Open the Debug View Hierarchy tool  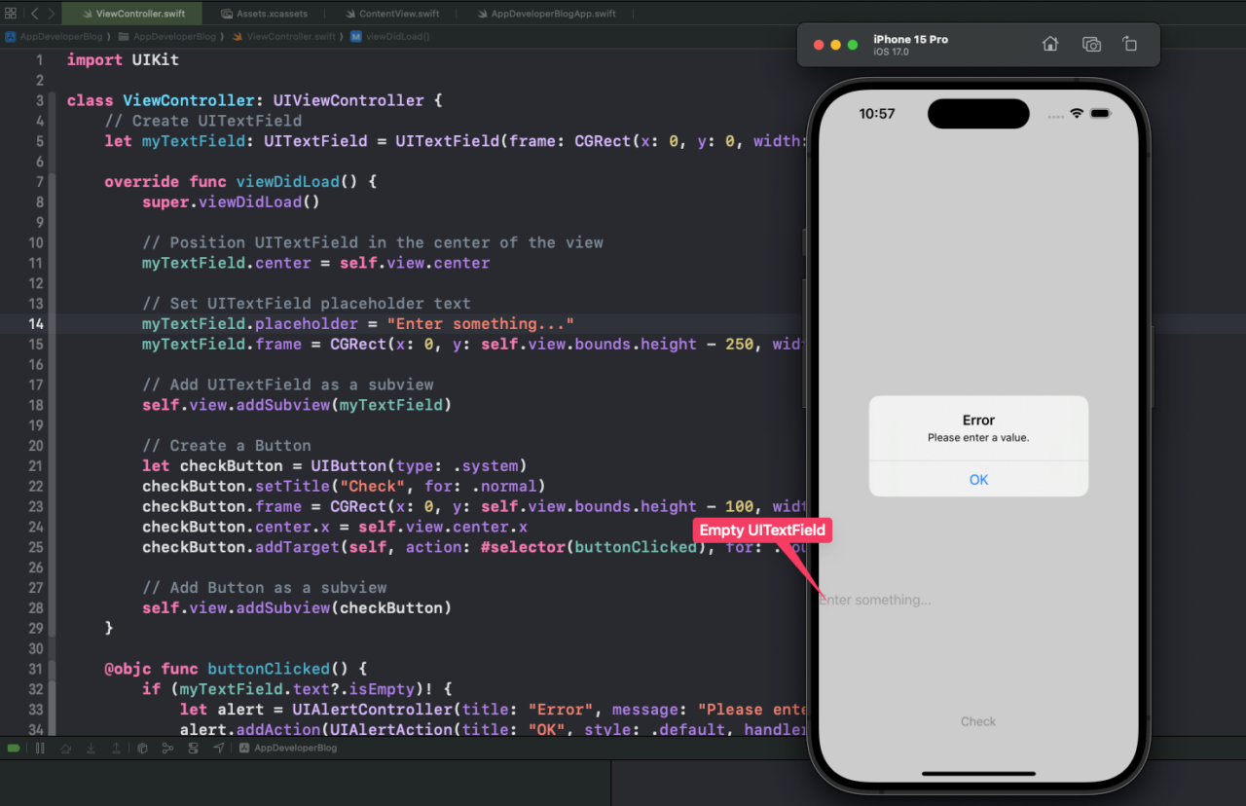pos(142,748)
